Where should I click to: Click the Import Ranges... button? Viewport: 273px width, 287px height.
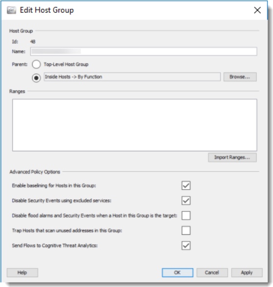(232, 157)
